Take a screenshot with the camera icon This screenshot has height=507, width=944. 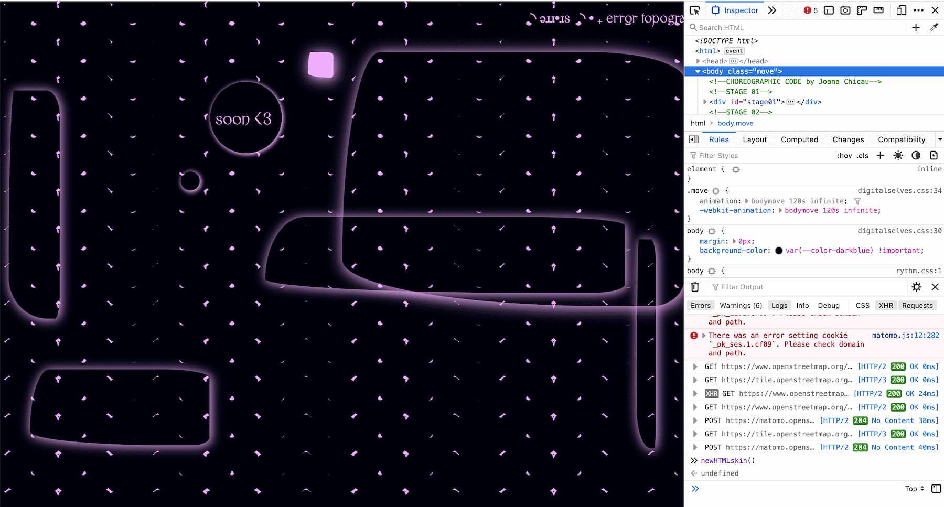845,10
